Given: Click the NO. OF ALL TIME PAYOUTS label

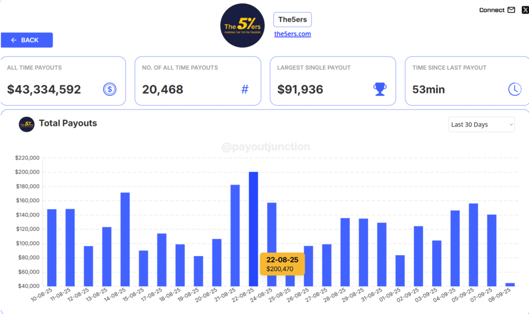Looking at the screenshot, I should 180,68.
